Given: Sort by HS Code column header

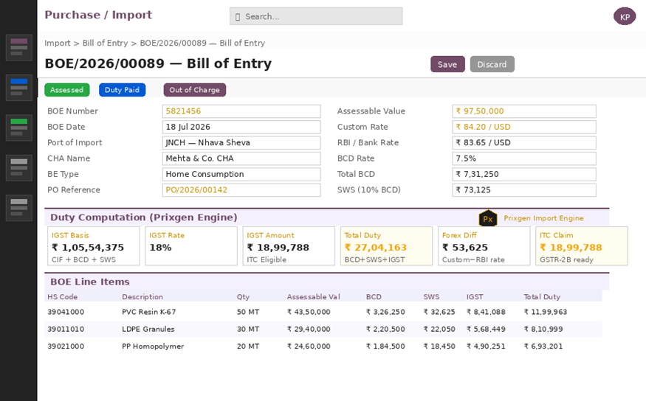Looking at the screenshot, I should (63, 297).
